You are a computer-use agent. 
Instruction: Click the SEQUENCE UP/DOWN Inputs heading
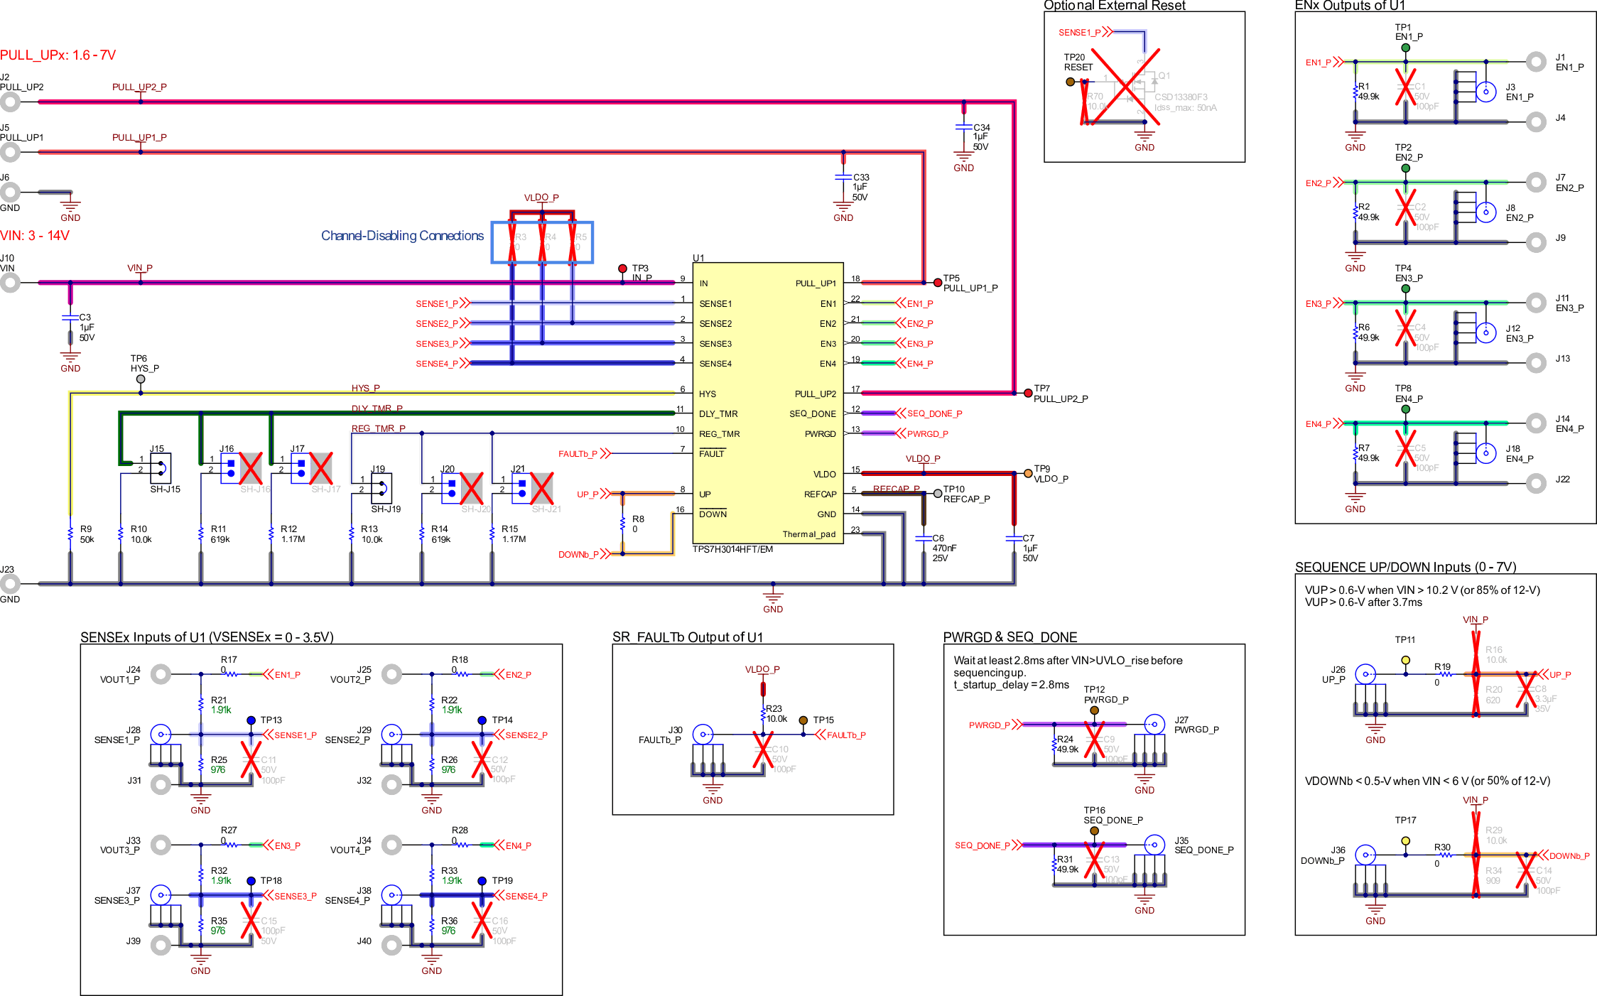click(1404, 566)
